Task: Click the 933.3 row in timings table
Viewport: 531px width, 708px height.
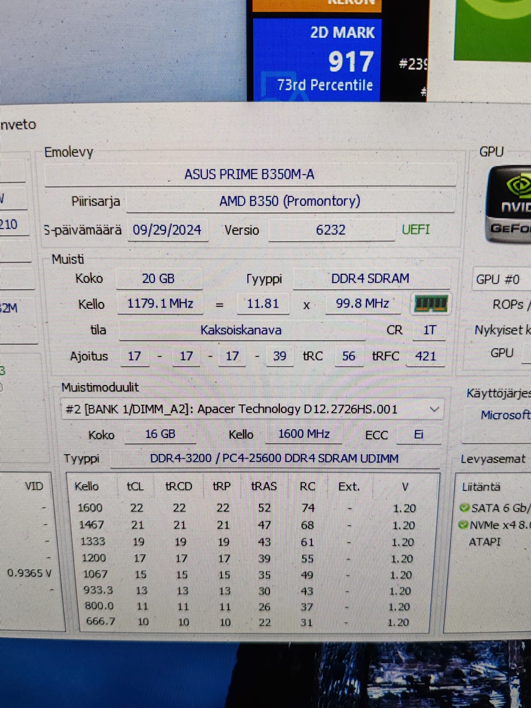Action: pos(247,591)
